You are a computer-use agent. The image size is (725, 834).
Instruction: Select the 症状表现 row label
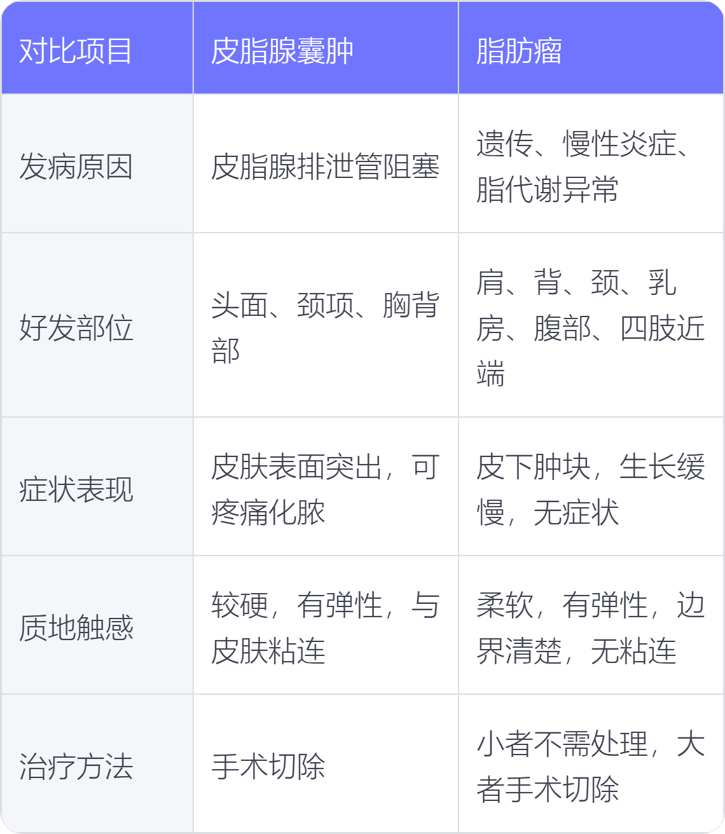(76, 489)
